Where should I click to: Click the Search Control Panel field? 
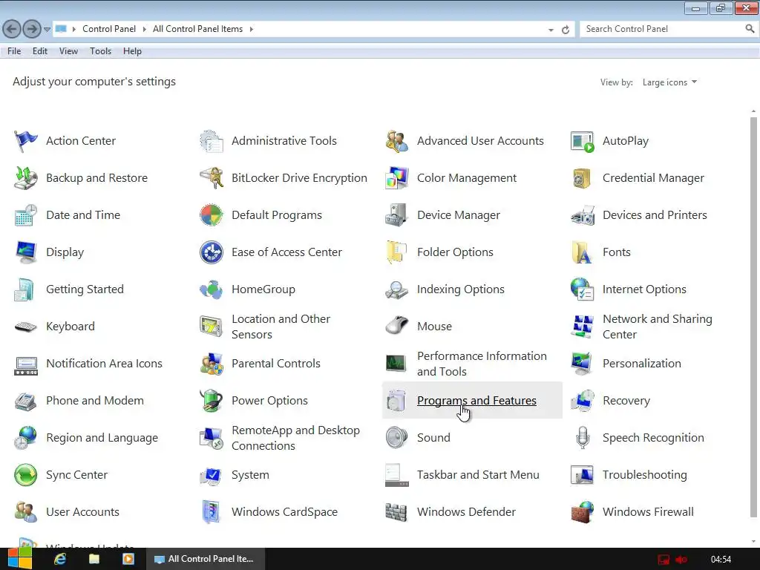(x=664, y=29)
